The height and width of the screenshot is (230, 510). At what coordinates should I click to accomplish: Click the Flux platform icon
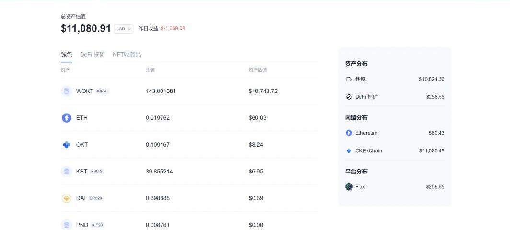pos(349,187)
